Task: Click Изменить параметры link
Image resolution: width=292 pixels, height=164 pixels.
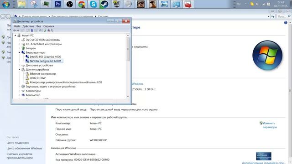Action: [x=270, y=125]
